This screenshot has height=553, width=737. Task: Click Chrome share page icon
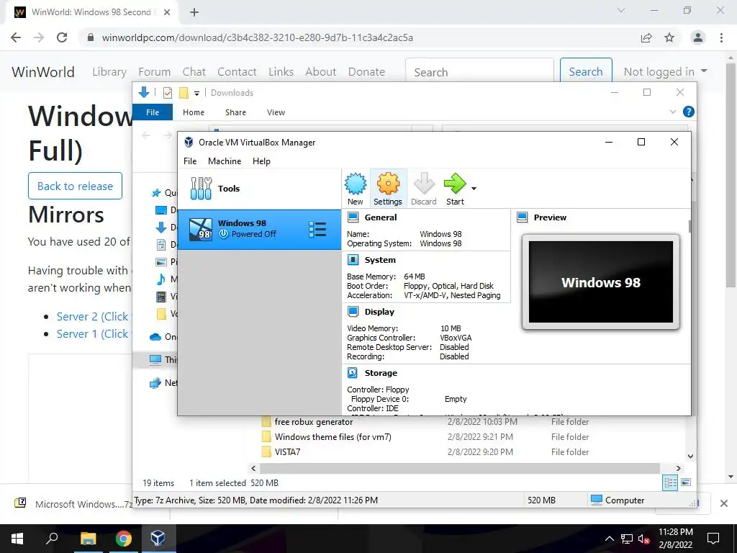point(646,37)
